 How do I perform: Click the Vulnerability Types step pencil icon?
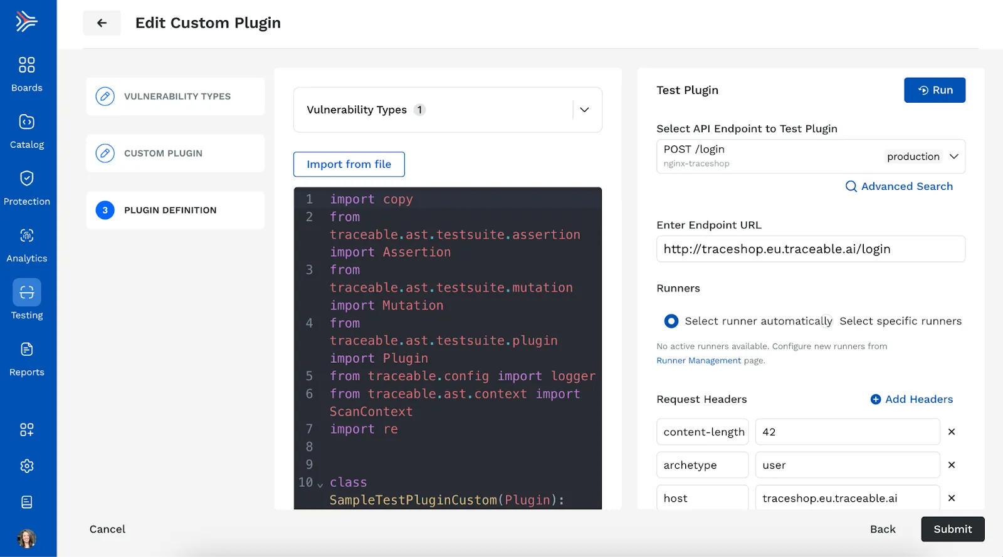pos(105,96)
